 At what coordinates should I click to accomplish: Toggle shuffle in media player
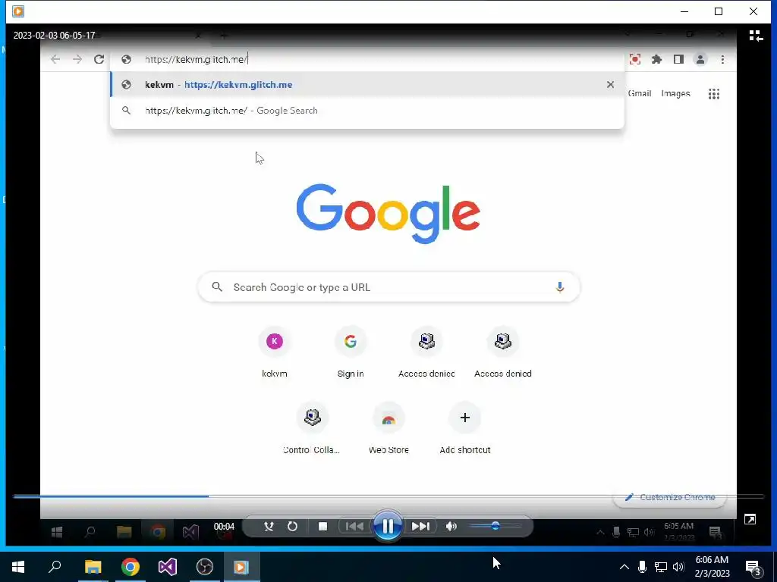pos(269,526)
